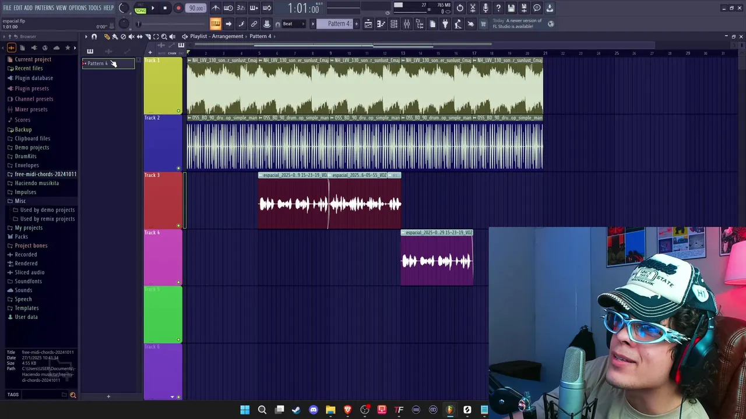The height and width of the screenshot is (419, 746).
Task: Select the zoom magnifier tool in playlist
Action: click(x=164, y=37)
